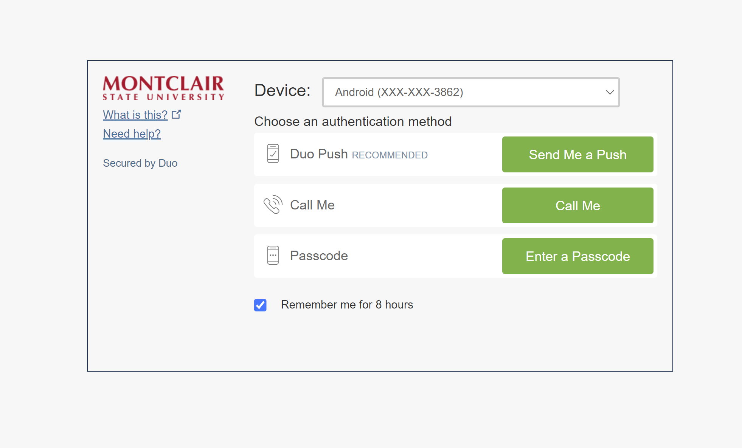Click the ringing phone Call Me icon
The height and width of the screenshot is (448, 742).
tap(273, 205)
